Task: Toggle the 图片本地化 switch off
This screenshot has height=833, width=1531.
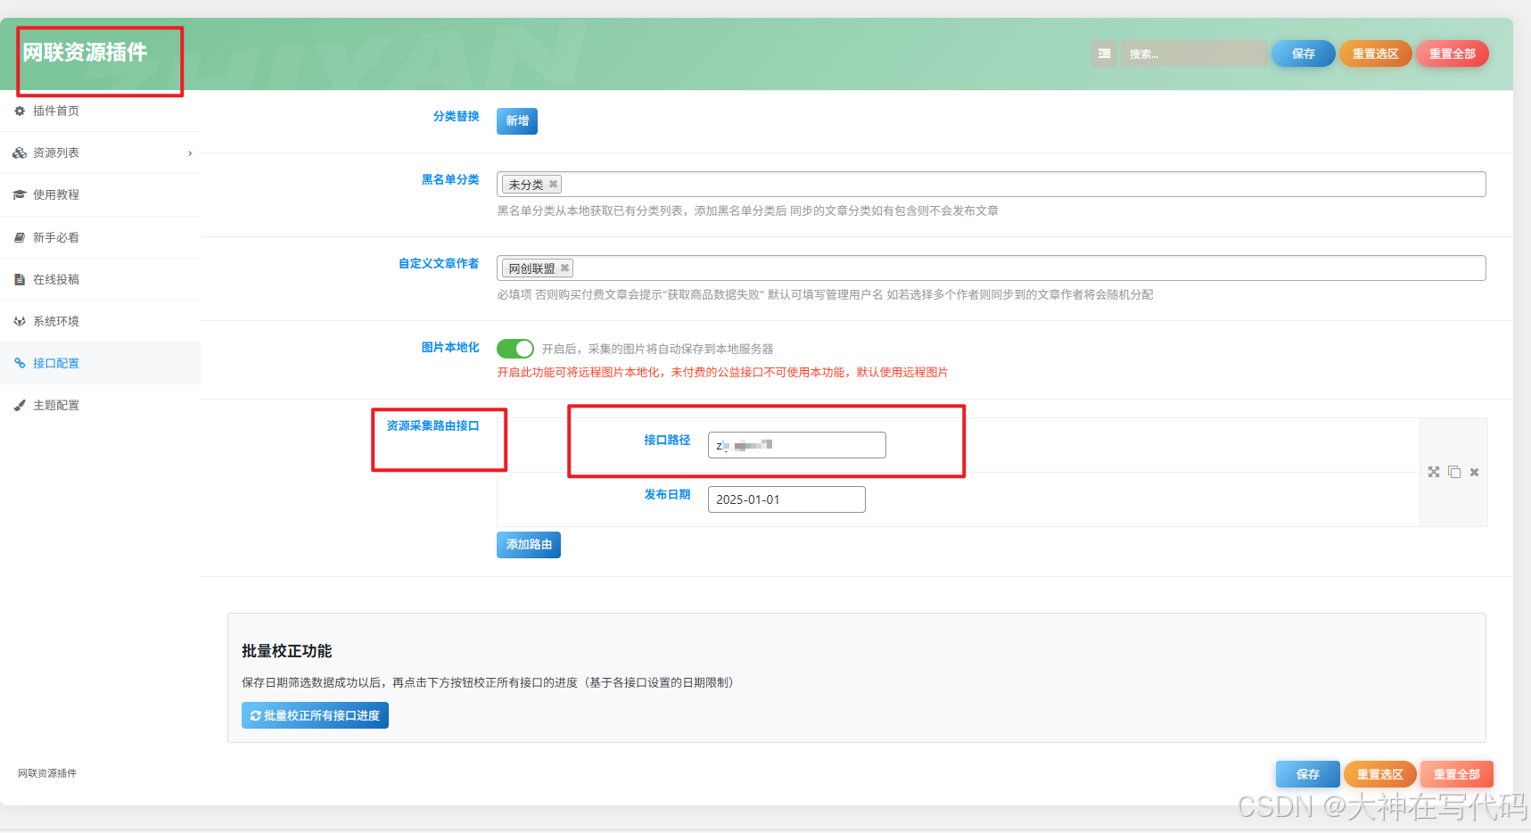Action: (x=515, y=349)
